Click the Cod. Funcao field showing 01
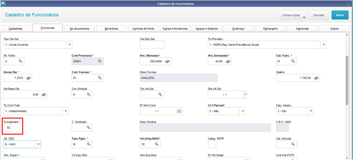This screenshot has width=353, height=164. (87, 78)
